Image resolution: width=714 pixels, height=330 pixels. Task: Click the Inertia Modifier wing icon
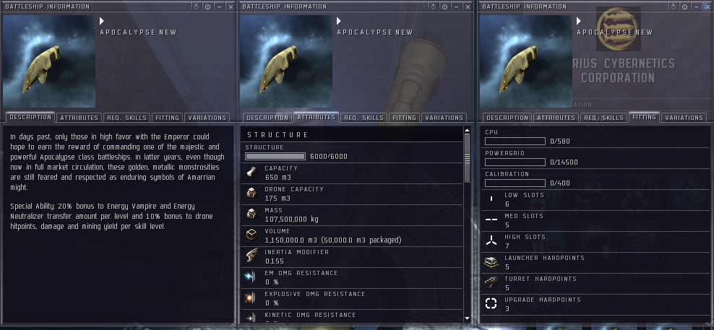(251, 256)
